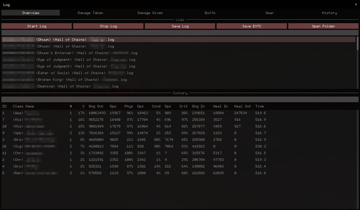This screenshot has height=210, width=360.
Task: Select the Desmina log entry
Action: [179, 86]
